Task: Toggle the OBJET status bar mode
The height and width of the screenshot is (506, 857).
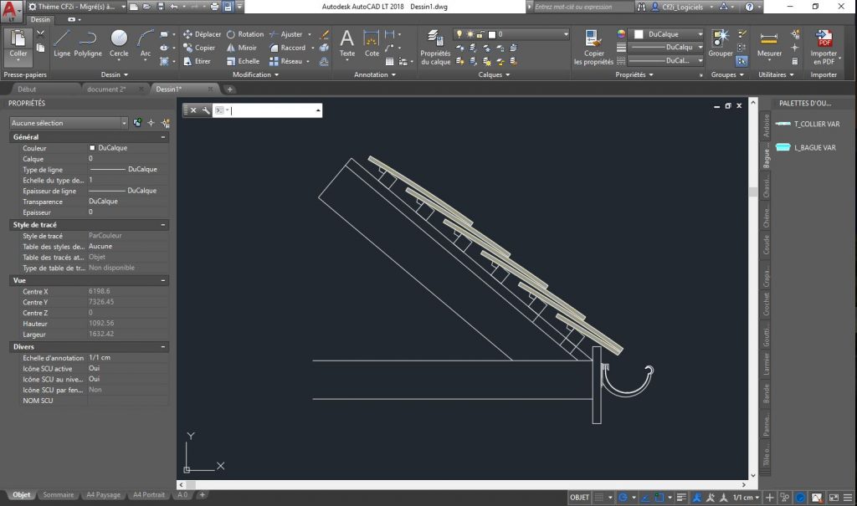Action: [x=579, y=498]
